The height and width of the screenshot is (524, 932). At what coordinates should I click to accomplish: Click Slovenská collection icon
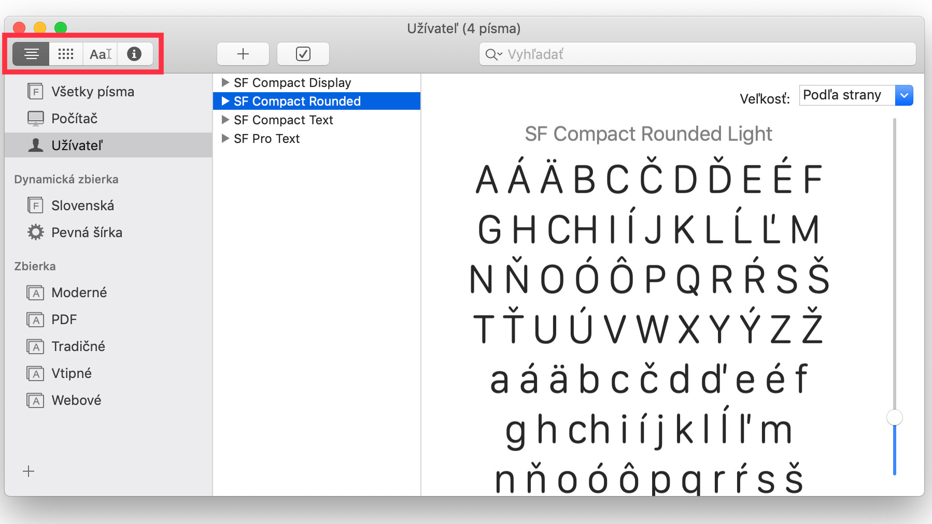(x=35, y=206)
